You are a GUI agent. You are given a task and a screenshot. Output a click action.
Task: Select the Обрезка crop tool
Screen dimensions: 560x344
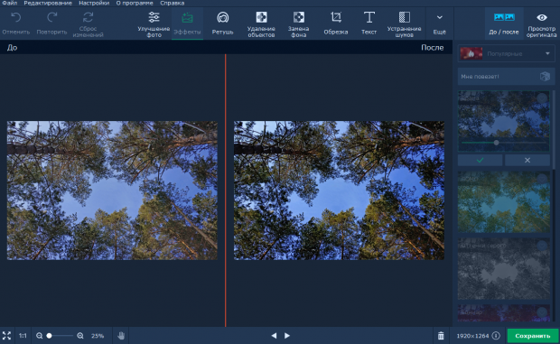[336, 23]
